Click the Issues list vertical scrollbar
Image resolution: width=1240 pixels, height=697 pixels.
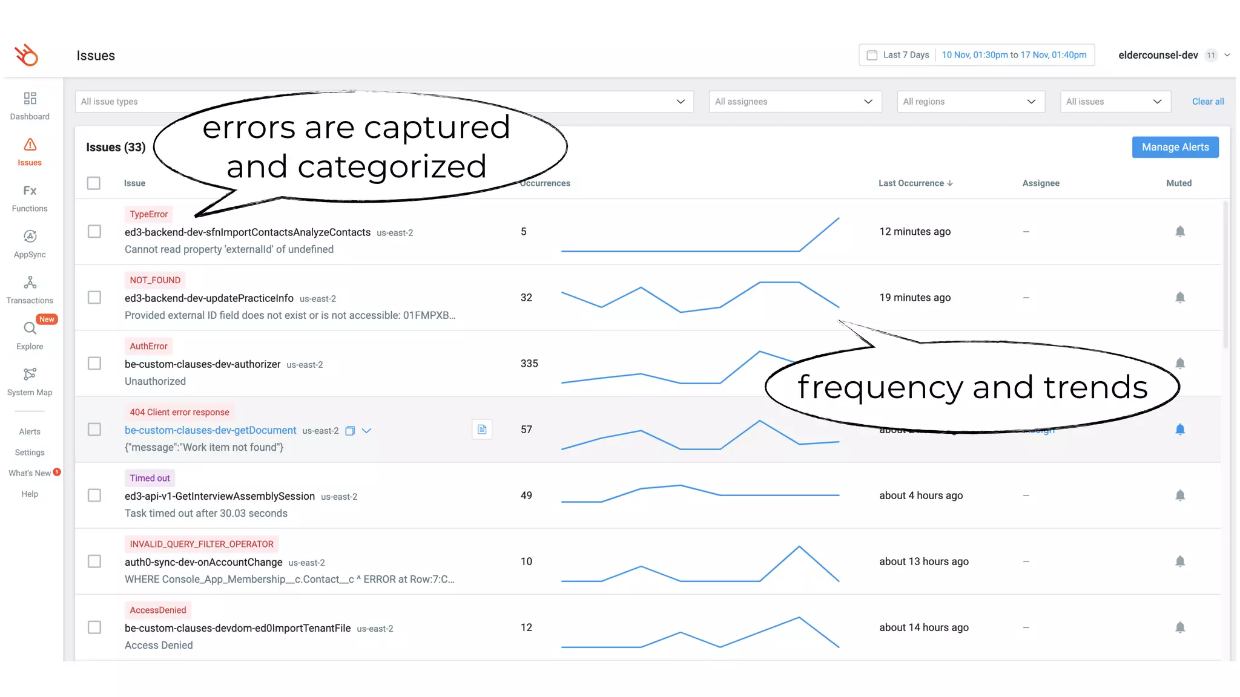[1225, 275]
